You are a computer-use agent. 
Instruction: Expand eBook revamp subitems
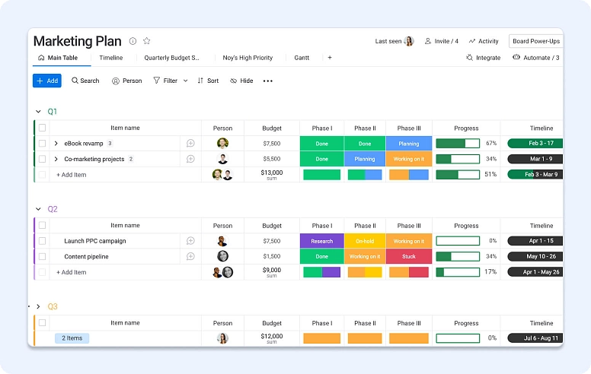click(x=56, y=143)
